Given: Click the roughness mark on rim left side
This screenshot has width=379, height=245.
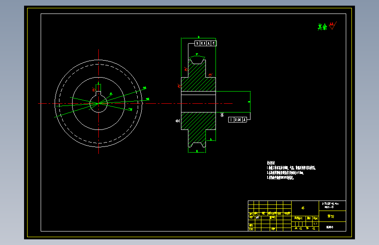Looking at the screenshot, I should tap(186, 69).
